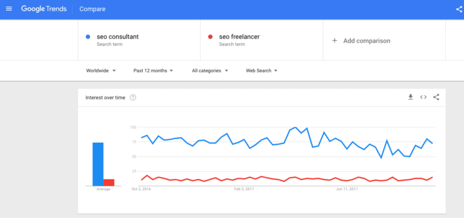Screen dimensions: 464x218
Task: Click the red dot for seo freelancer
Action: 210,37
